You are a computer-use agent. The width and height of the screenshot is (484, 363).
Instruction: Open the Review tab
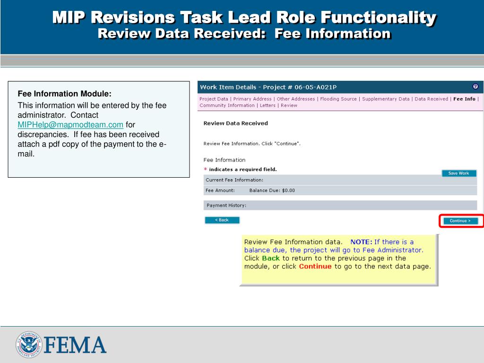[289, 105]
